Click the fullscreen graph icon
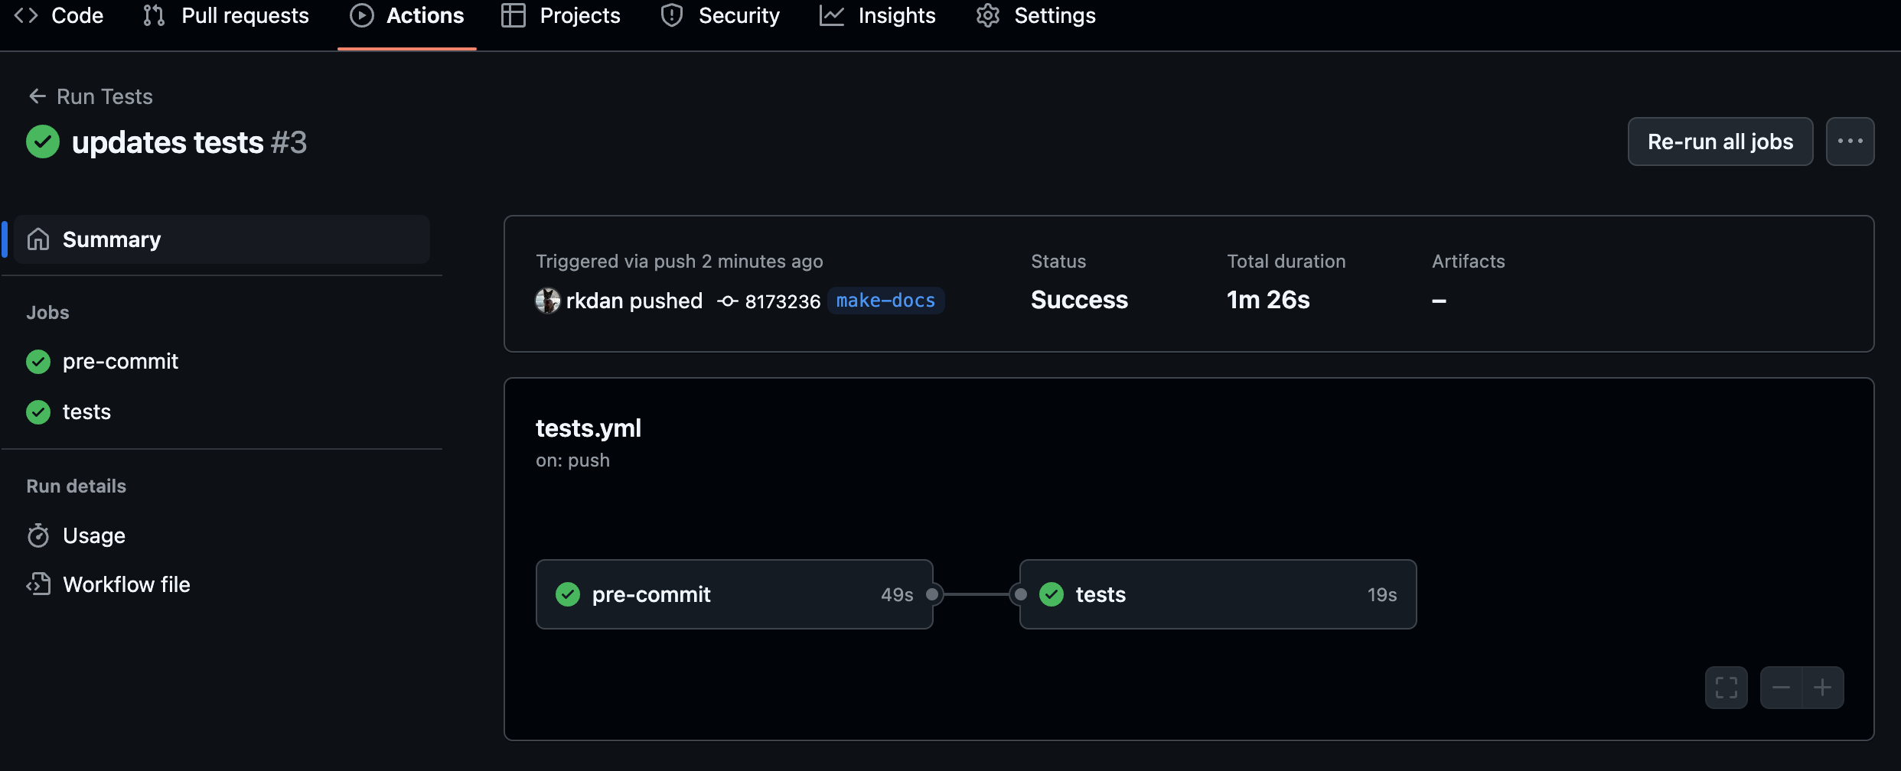The width and height of the screenshot is (1901, 771). [x=1726, y=688]
